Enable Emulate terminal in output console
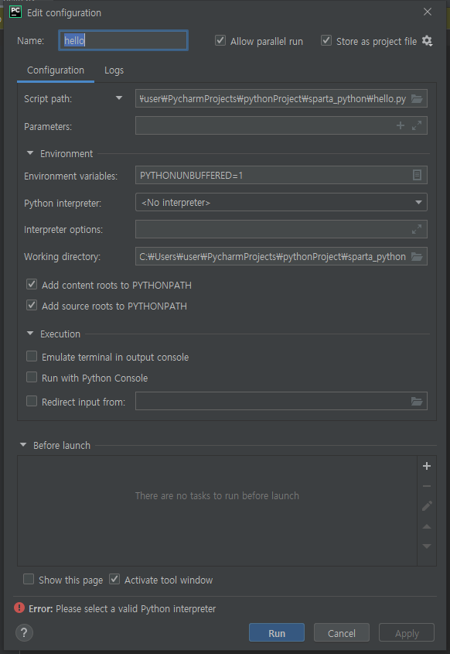The height and width of the screenshot is (654, 450). click(x=32, y=357)
